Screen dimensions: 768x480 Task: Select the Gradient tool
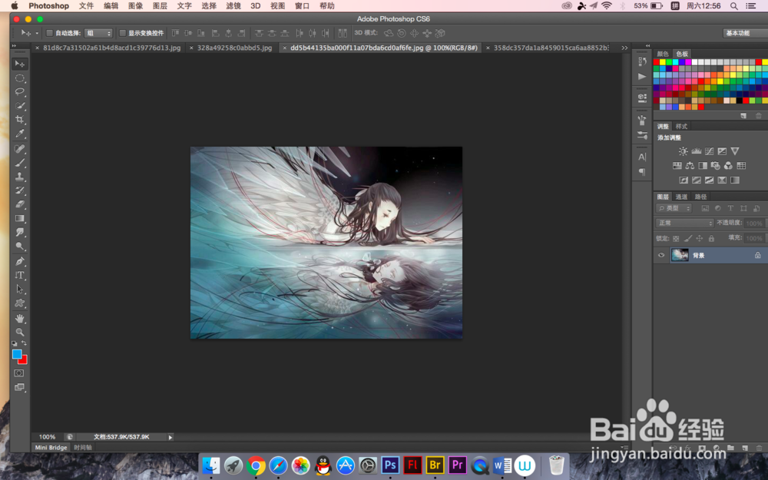[20, 218]
